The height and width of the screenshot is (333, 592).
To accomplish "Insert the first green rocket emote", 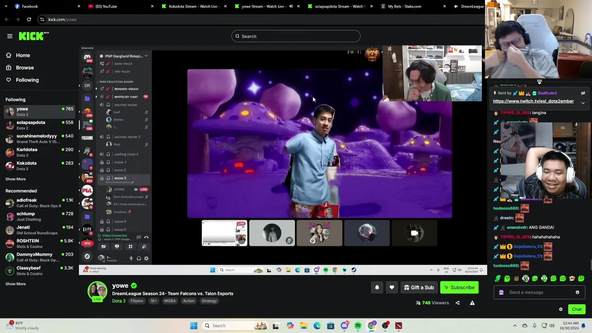I will [x=498, y=278].
